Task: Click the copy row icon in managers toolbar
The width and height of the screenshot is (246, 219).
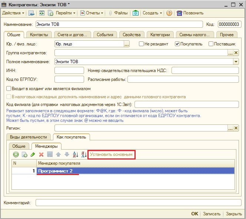Action: click(24, 154)
